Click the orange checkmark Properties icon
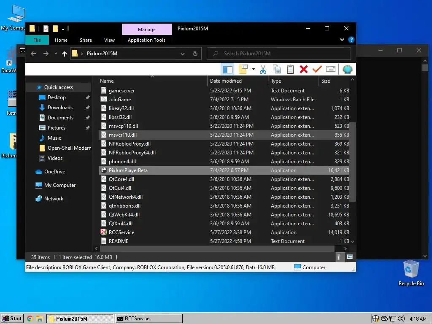 (317, 70)
